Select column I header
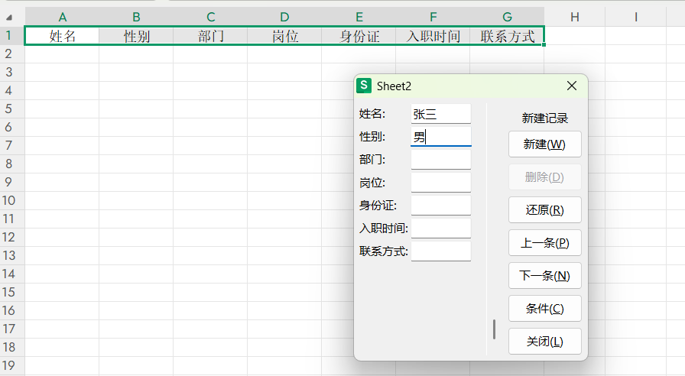The height and width of the screenshot is (376, 685). click(635, 17)
